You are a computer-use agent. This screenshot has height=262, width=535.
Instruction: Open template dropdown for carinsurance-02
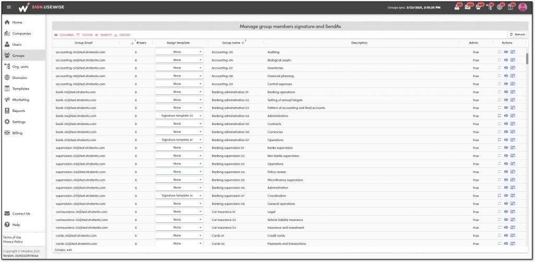179,219
